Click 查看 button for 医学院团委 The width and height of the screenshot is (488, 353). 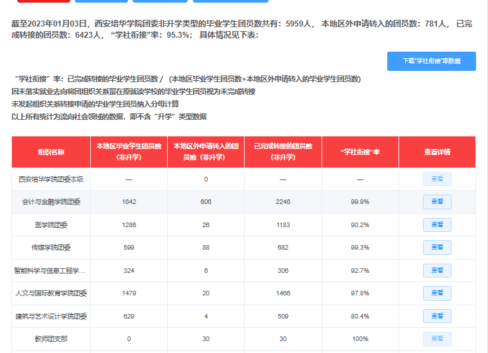click(x=437, y=225)
